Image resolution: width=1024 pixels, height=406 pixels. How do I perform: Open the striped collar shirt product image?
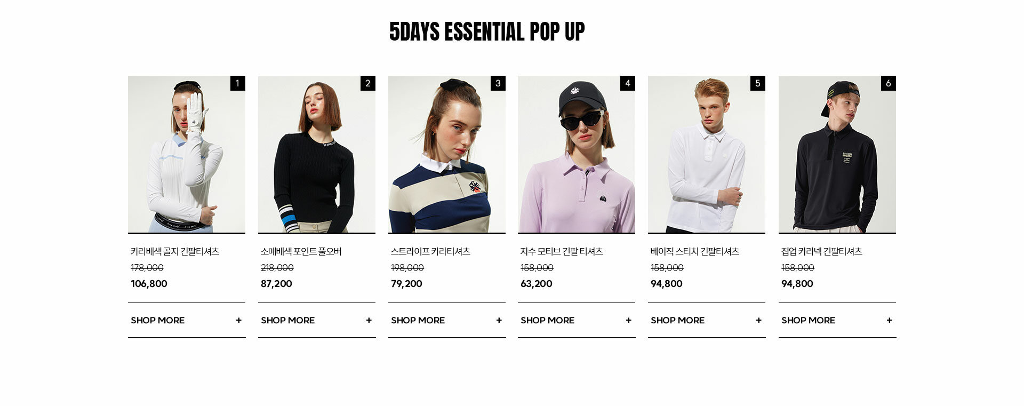pos(447,154)
